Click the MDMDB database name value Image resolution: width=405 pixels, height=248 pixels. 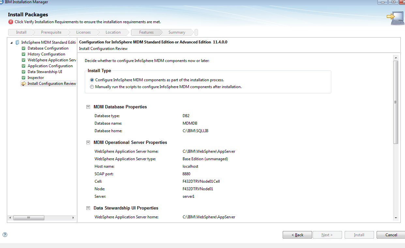pyautogui.click(x=190, y=123)
